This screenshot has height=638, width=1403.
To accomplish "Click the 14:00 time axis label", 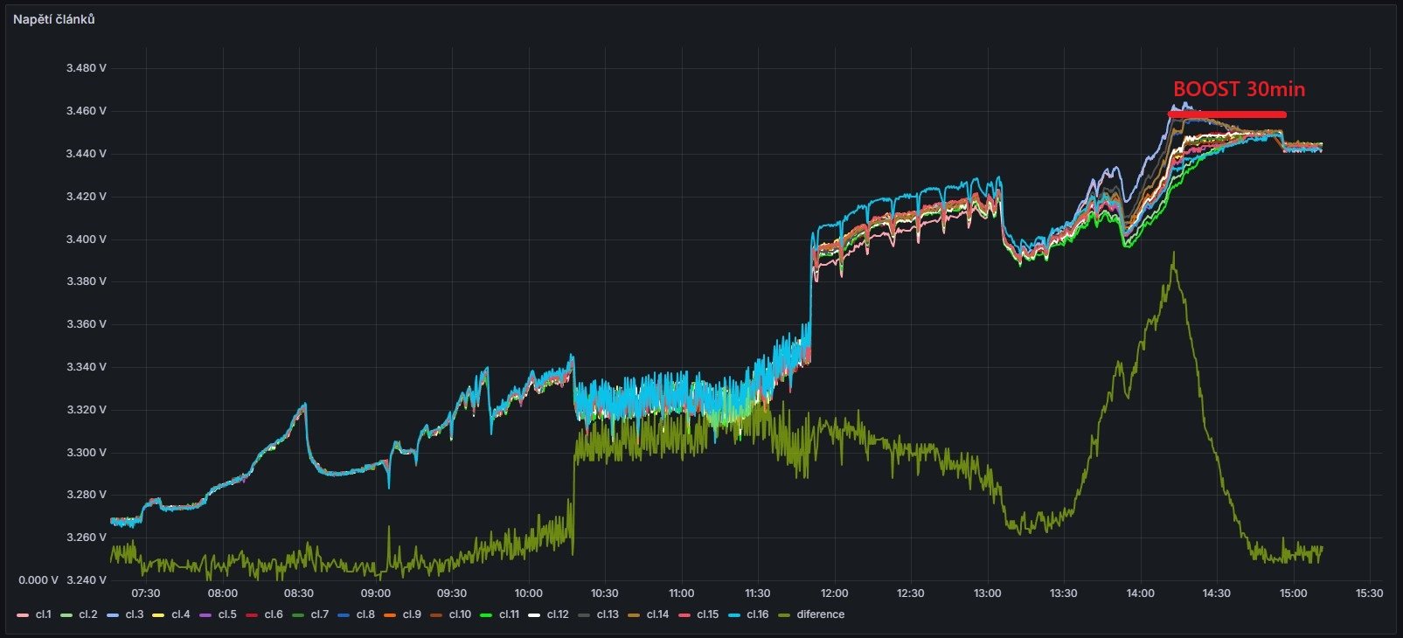I will coord(1140,593).
